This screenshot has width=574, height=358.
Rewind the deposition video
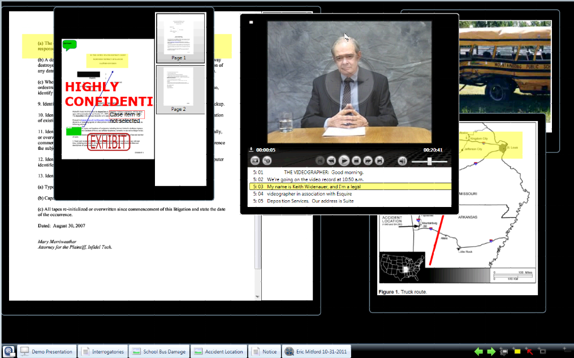[x=331, y=160]
